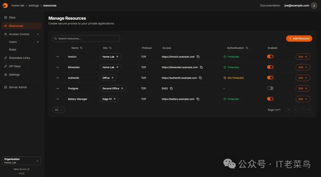The width and height of the screenshot is (321, 177).
Task: Open API Keys from the sidebar
Action: click(15, 66)
